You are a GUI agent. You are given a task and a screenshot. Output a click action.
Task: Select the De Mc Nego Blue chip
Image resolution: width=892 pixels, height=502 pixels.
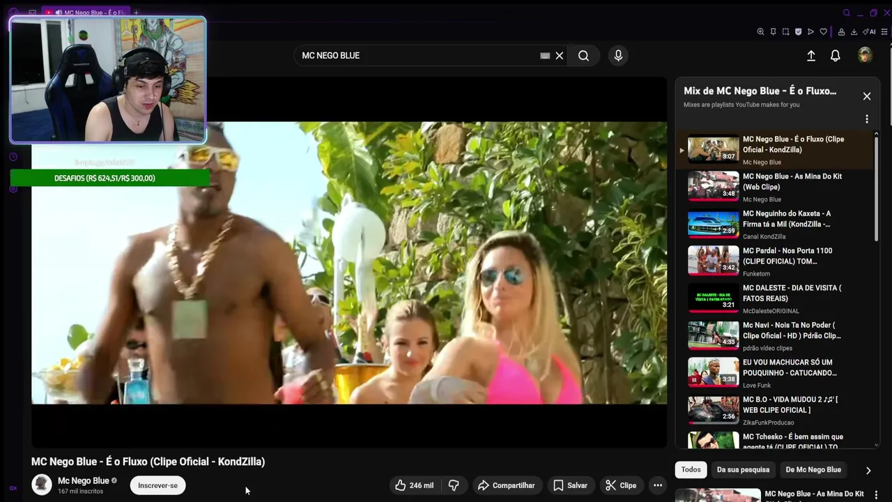pos(813,470)
